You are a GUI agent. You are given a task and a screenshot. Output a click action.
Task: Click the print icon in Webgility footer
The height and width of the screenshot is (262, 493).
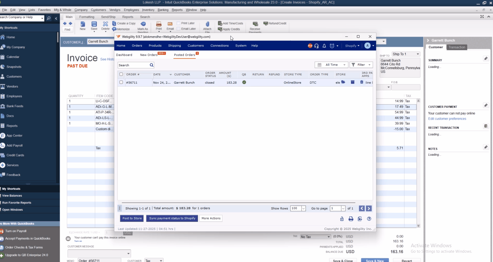pos(351,219)
